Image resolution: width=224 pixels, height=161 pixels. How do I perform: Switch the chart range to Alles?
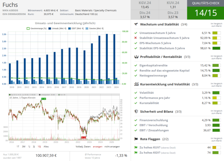pyautogui.click(x=46, y=147)
